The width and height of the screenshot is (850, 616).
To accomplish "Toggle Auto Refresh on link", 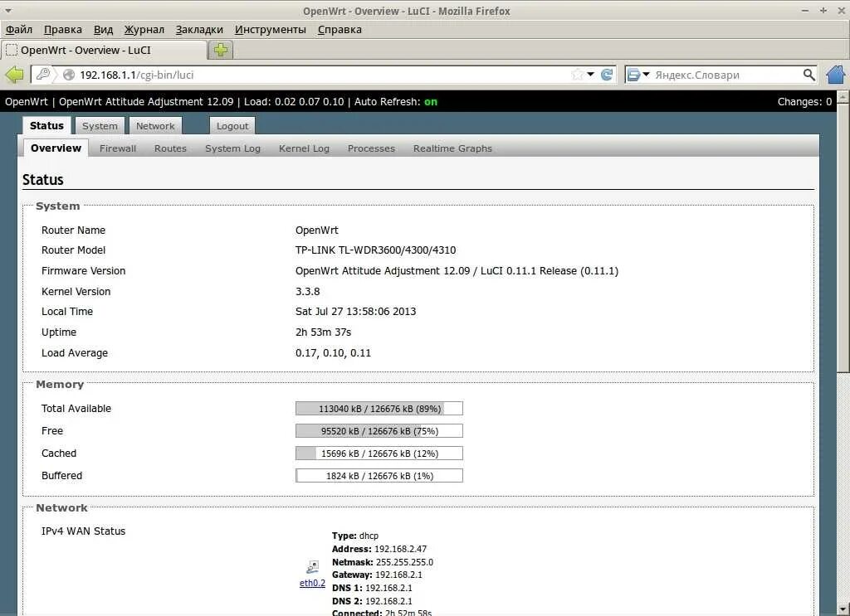I will (431, 102).
